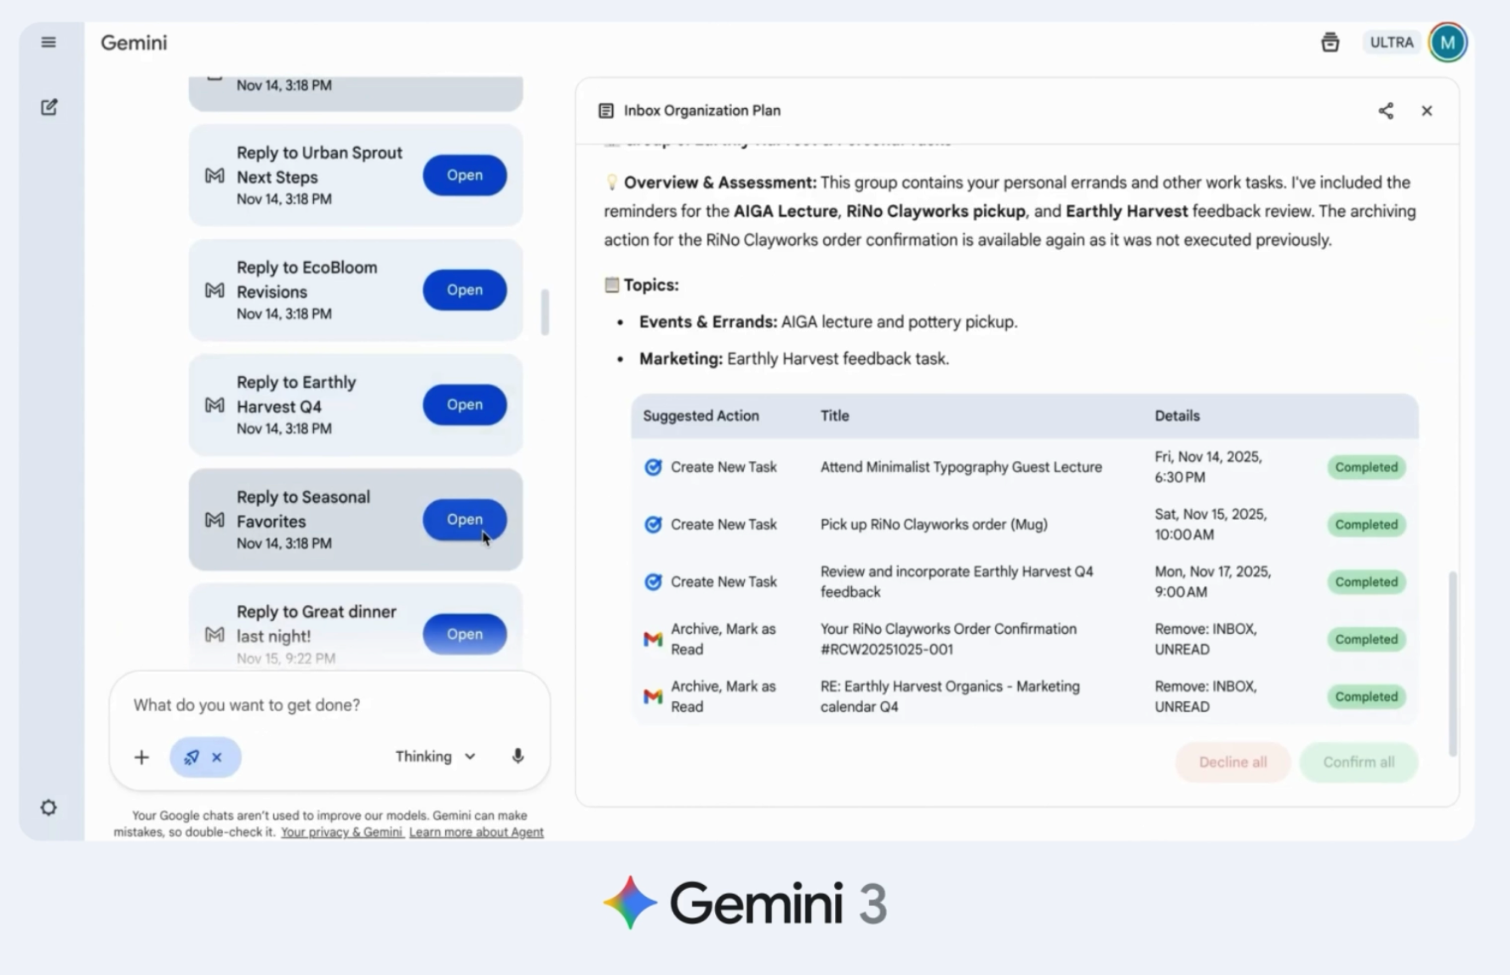Open Reply to EcoBloom Revisions draft
Image resolution: width=1510 pixels, height=975 pixels.
click(464, 290)
